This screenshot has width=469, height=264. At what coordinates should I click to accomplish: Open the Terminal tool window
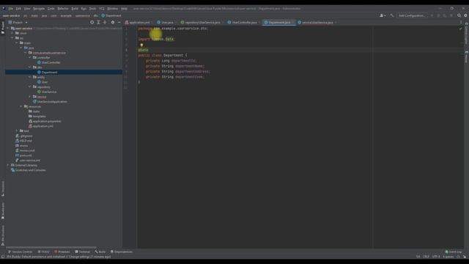tap(83, 252)
